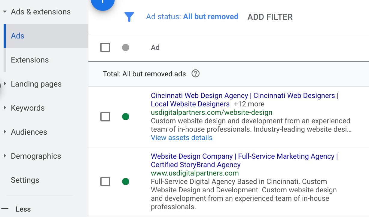Click Total: All but removed ads text
Image resolution: width=369 pixels, height=217 pixels.
144,74
